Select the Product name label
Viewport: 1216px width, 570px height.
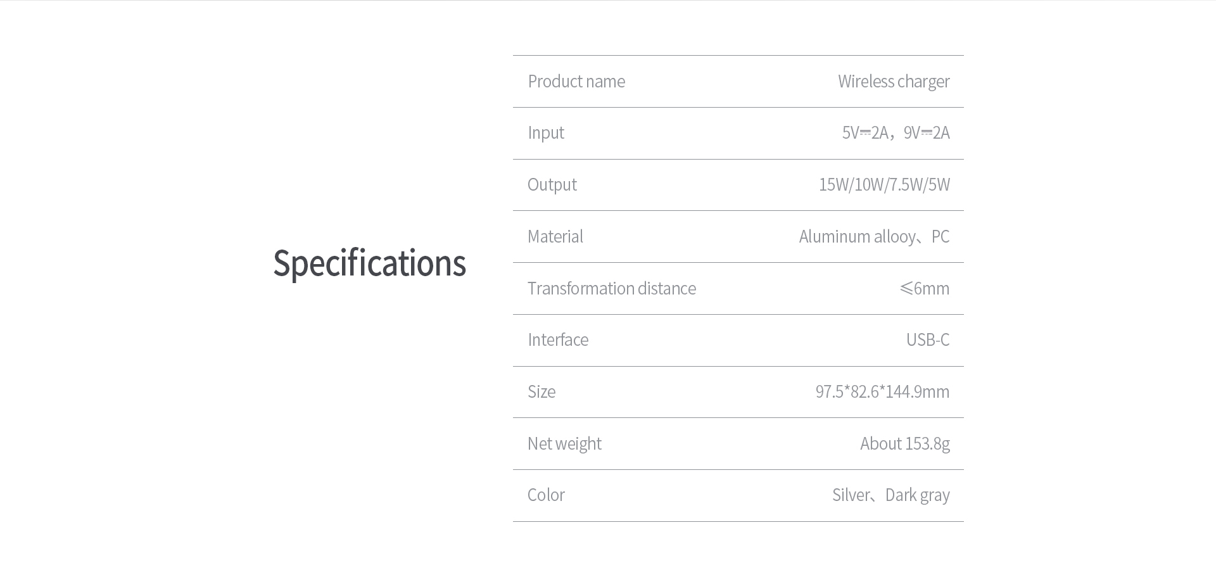[x=576, y=81]
